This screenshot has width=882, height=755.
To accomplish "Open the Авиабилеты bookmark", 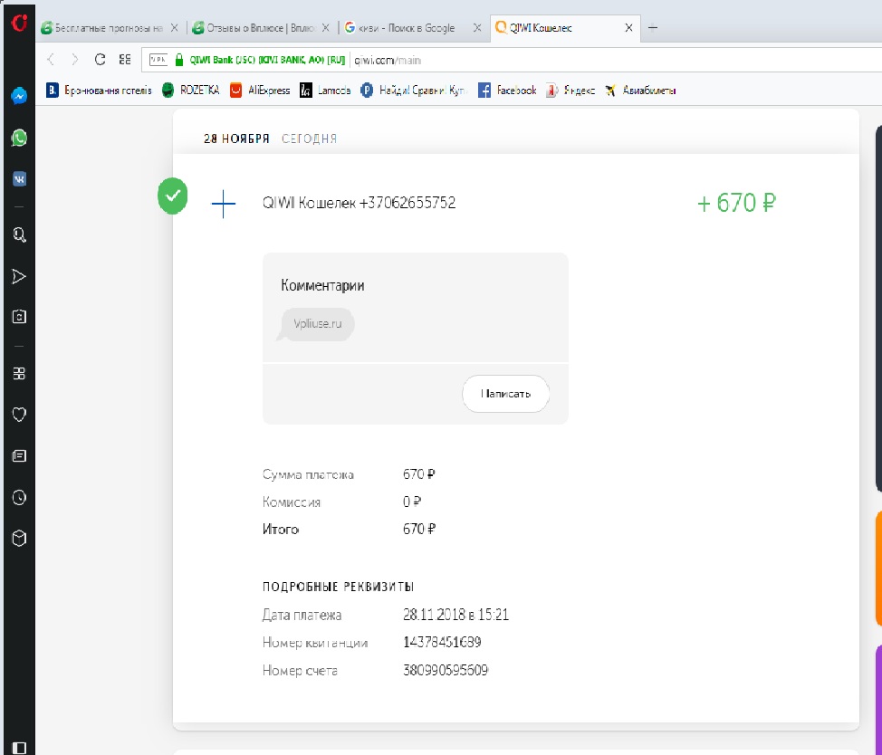I will (640, 90).
